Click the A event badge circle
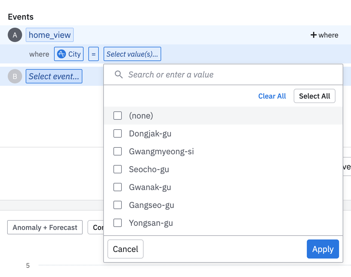The height and width of the screenshot is (277, 351). point(15,35)
